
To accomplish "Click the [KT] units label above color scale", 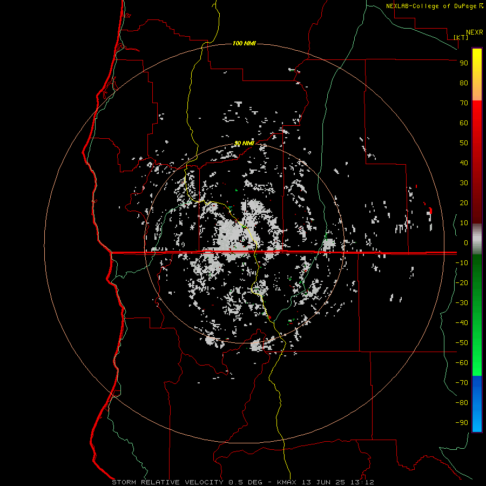I will [461, 37].
